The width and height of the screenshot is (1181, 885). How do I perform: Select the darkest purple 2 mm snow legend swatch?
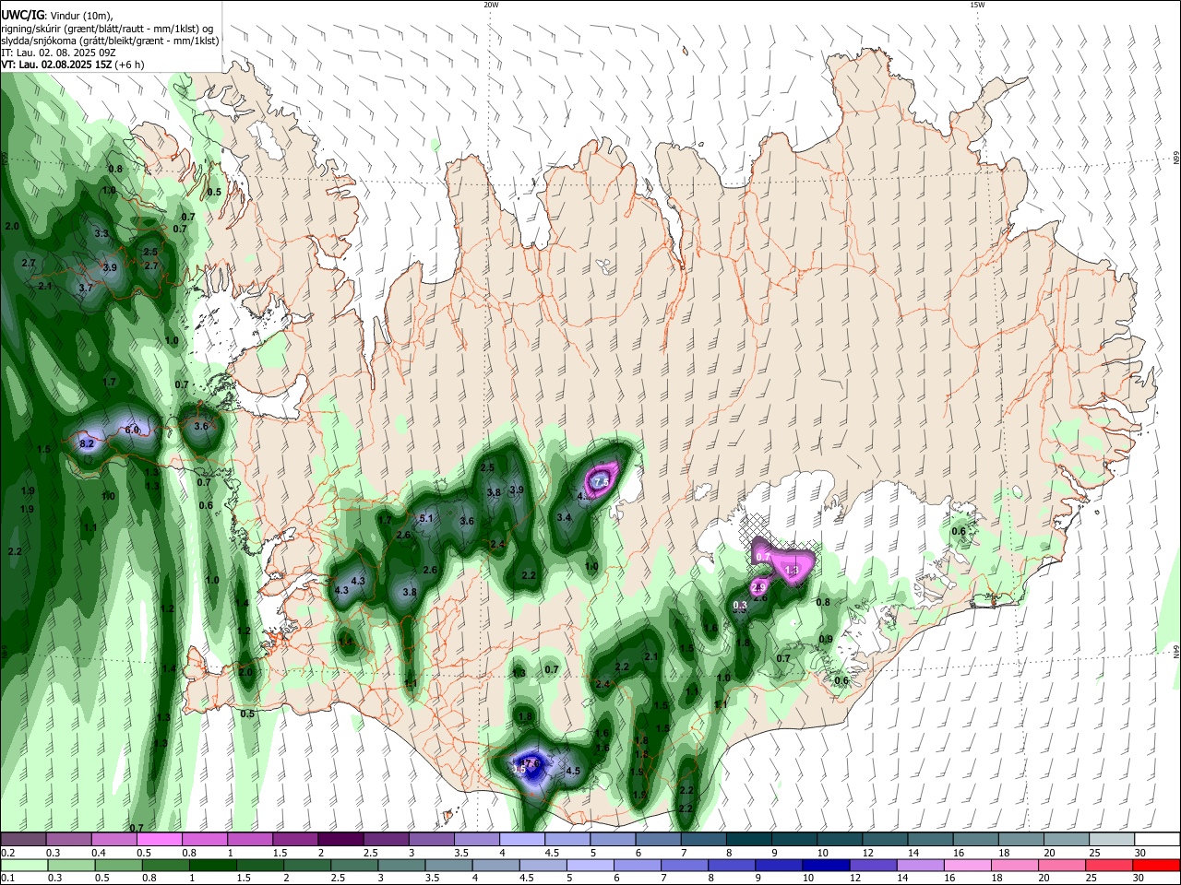[x=340, y=839]
